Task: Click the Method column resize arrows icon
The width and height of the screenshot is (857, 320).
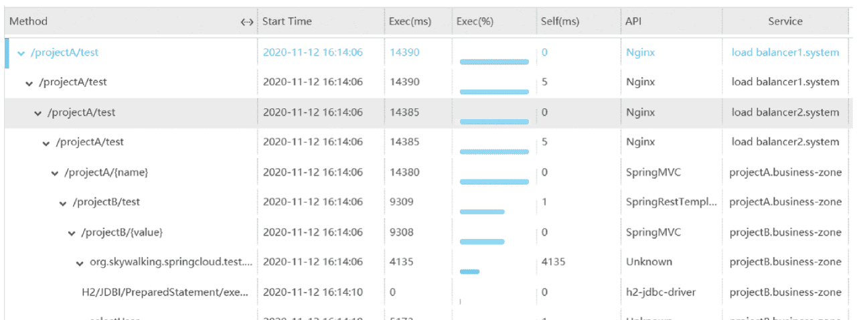Action: [x=247, y=22]
